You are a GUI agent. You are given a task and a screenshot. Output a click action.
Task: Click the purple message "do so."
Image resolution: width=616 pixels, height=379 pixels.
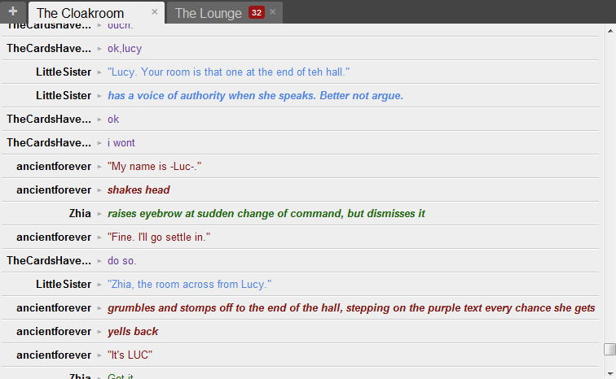tap(121, 260)
